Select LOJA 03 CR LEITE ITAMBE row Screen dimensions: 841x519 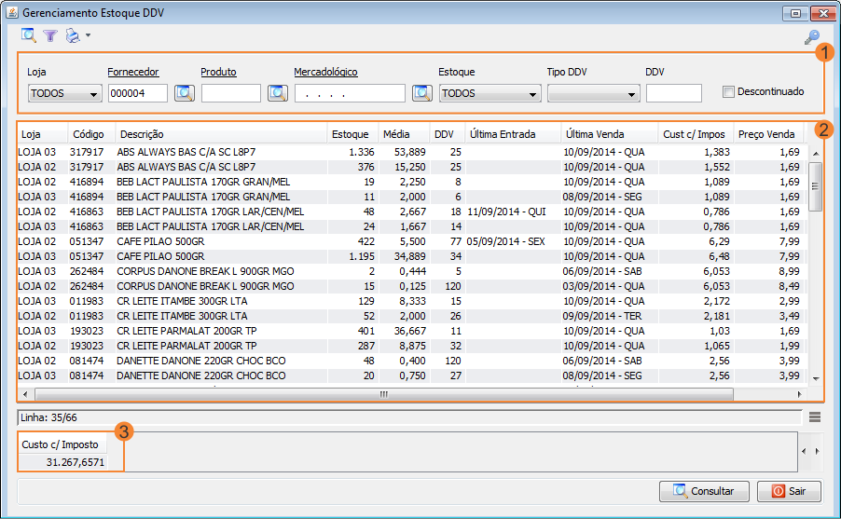click(x=410, y=301)
